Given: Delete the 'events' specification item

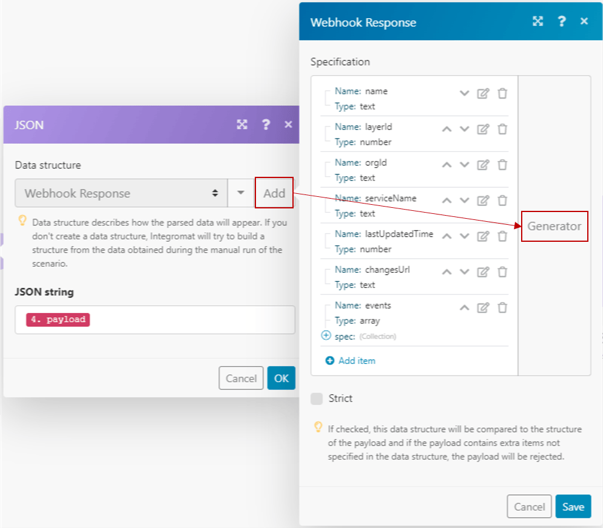Looking at the screenshot, I should click(x=502, y=307).
